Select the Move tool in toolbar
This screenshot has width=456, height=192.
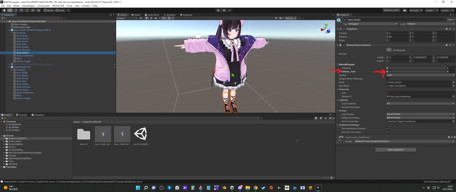click(x=10, y=10)
